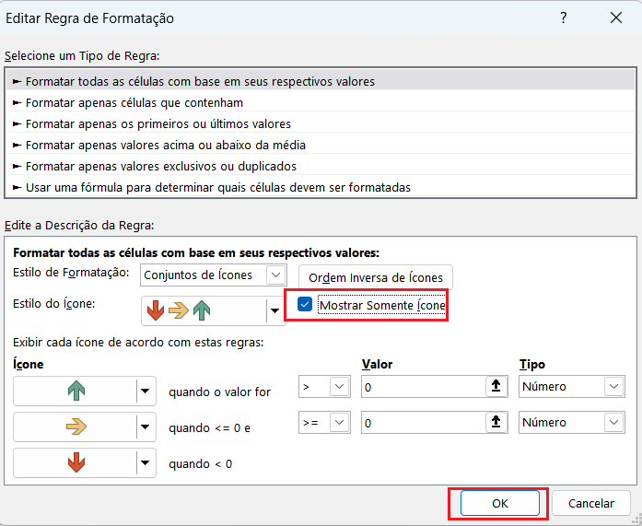Click range selector icon in second Valor field

tap(497, 423)
